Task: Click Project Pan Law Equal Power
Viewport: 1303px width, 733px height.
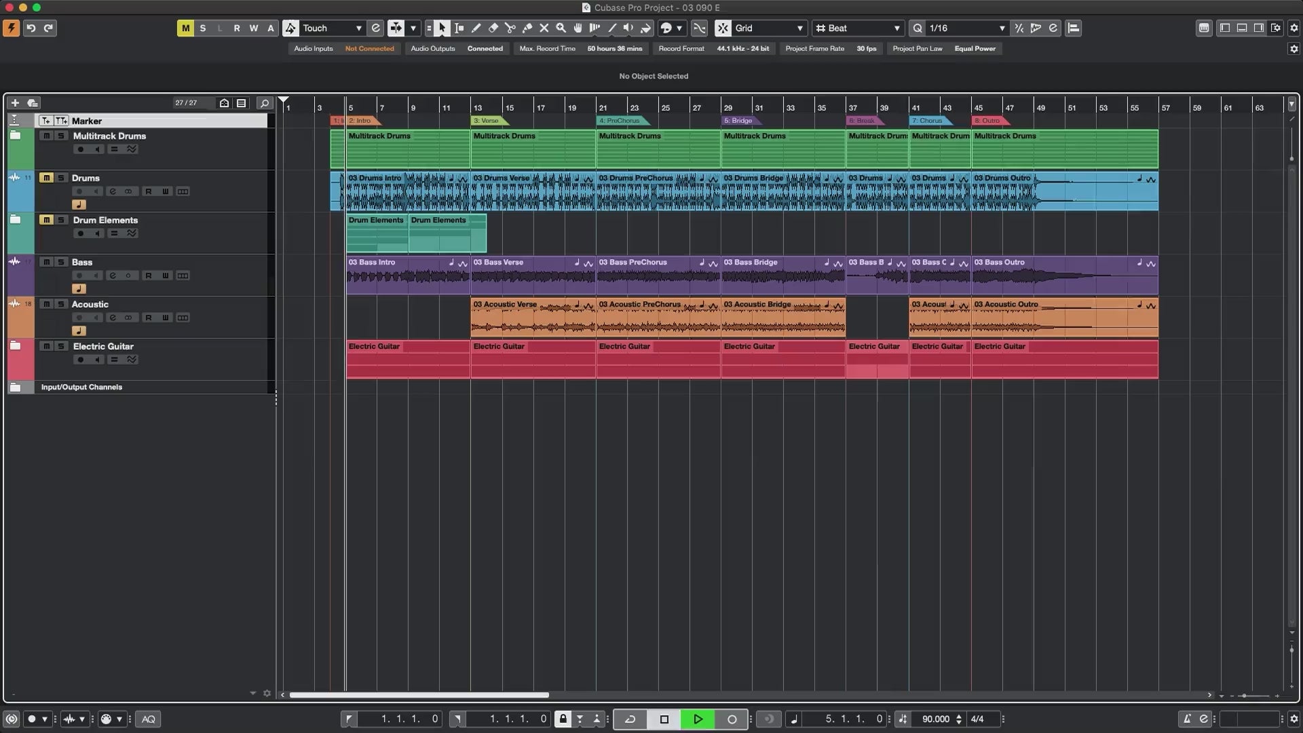Action: click(x=944, y=48)
